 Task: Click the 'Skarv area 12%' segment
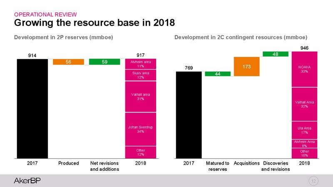tap(141, 75)
